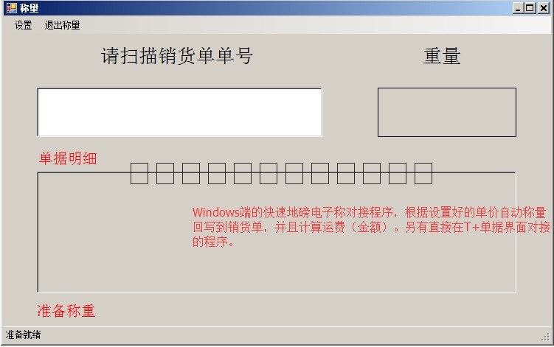Click the application icon in the title bar

(11, 8)
